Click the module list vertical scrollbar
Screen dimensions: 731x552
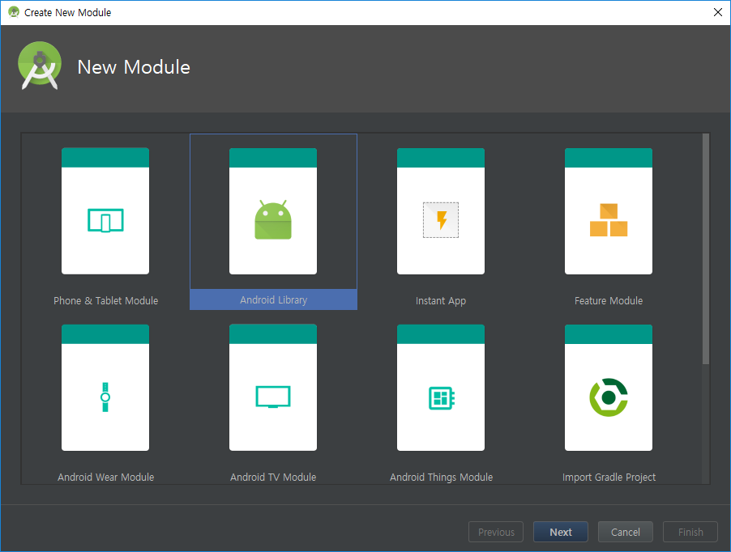(x=706, y=249)
